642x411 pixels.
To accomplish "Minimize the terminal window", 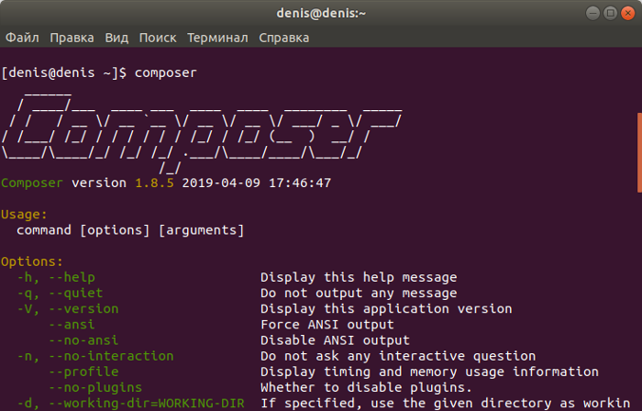I will [592, 13].
